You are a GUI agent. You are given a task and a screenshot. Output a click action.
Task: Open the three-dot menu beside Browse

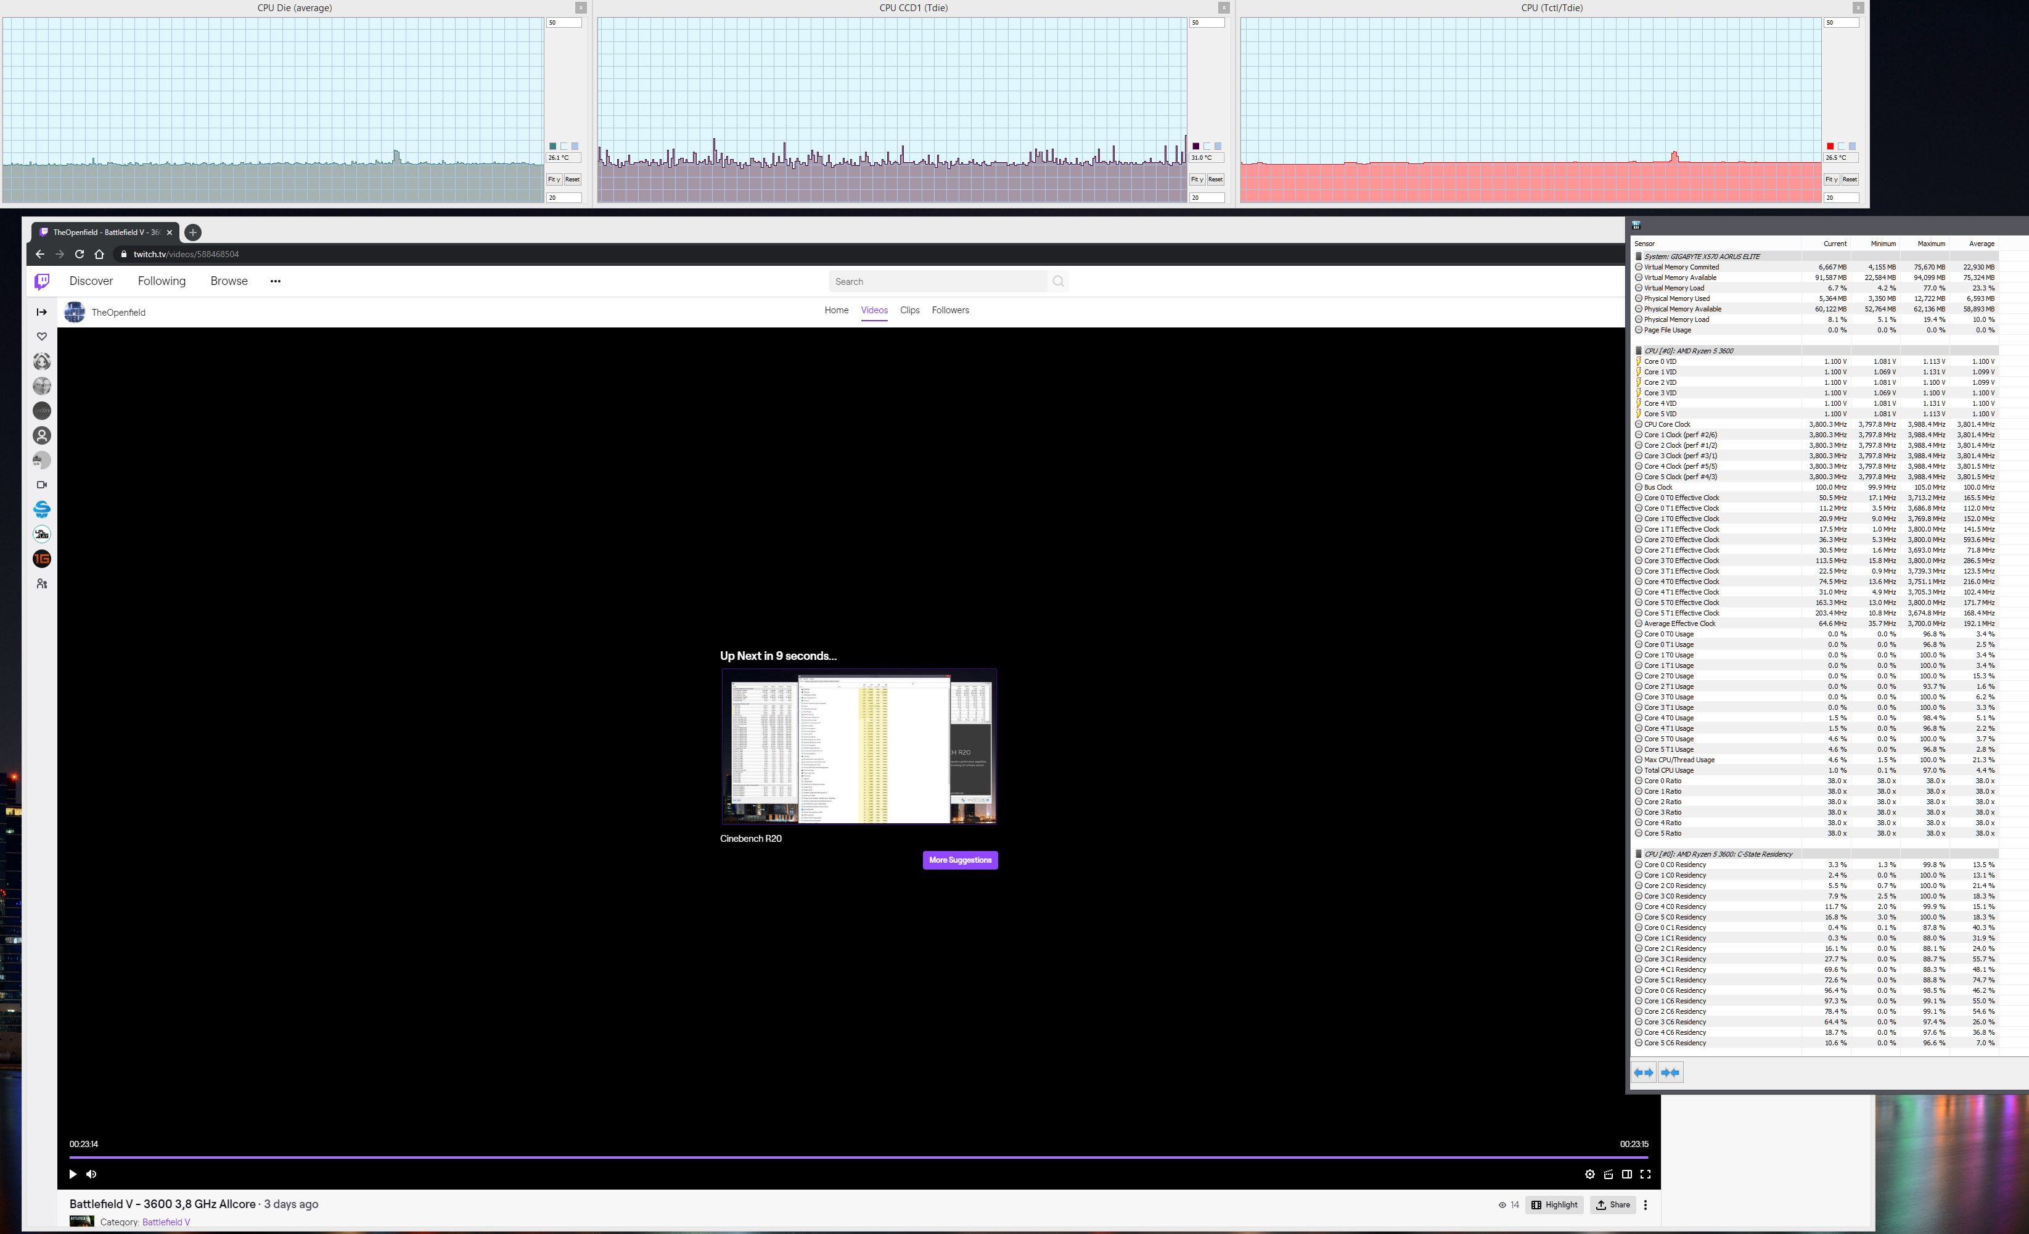pyautogui.click(x=275, y=282)
